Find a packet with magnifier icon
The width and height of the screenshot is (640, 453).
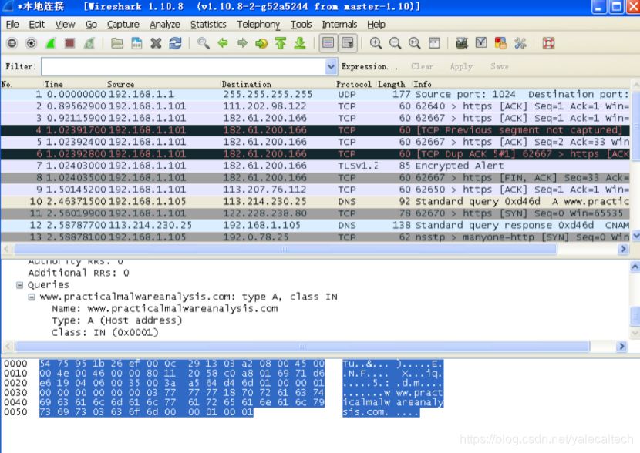[x=204, y=43]
